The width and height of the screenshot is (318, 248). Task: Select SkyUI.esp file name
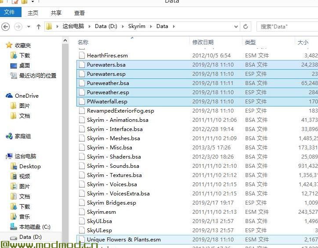click(99, 230)
